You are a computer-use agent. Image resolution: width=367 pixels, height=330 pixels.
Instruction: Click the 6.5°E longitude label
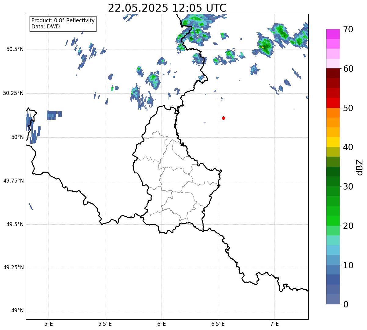tap(218, 324)
